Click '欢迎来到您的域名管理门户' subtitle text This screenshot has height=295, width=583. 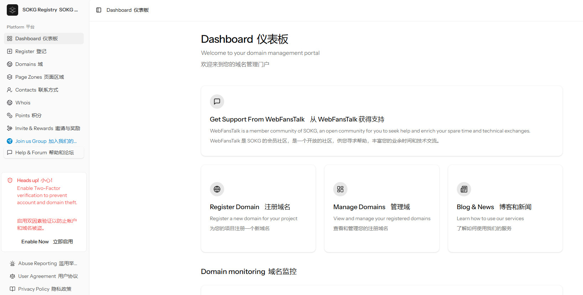coord(235,64)
